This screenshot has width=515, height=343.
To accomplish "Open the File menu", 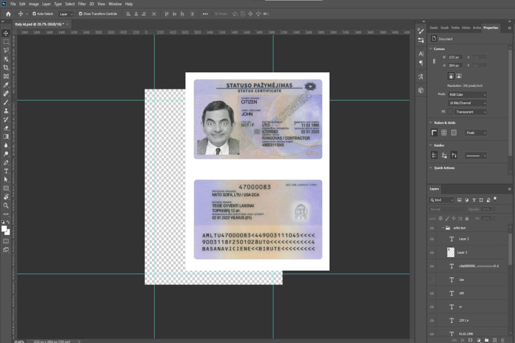I will pyautogui.click(x=13, y=4).
